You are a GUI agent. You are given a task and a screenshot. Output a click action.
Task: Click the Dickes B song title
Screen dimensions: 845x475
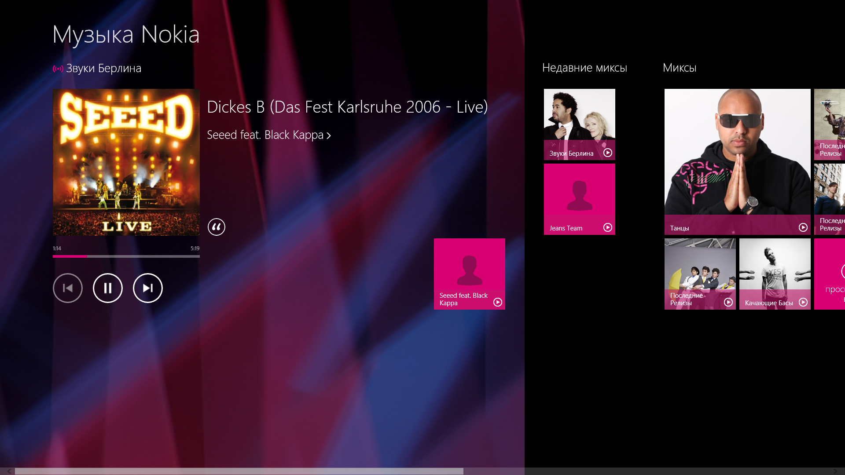347,107
